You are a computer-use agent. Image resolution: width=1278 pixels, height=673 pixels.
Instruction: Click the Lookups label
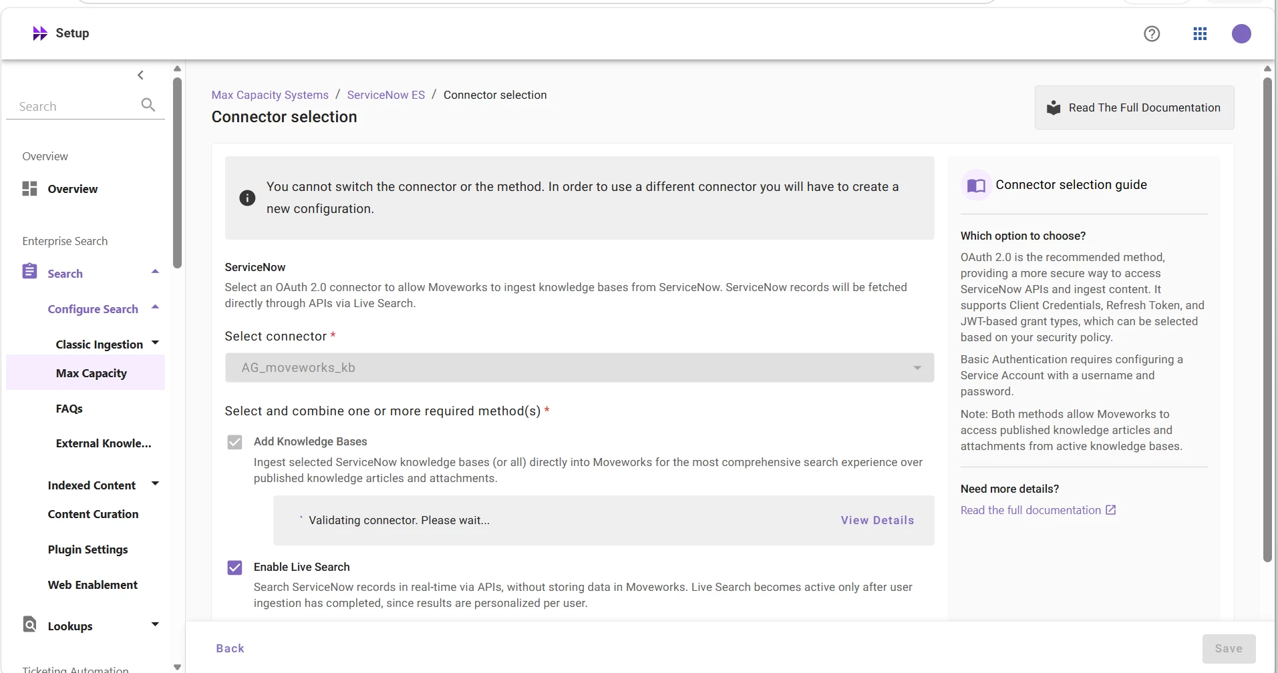point(69,626)
